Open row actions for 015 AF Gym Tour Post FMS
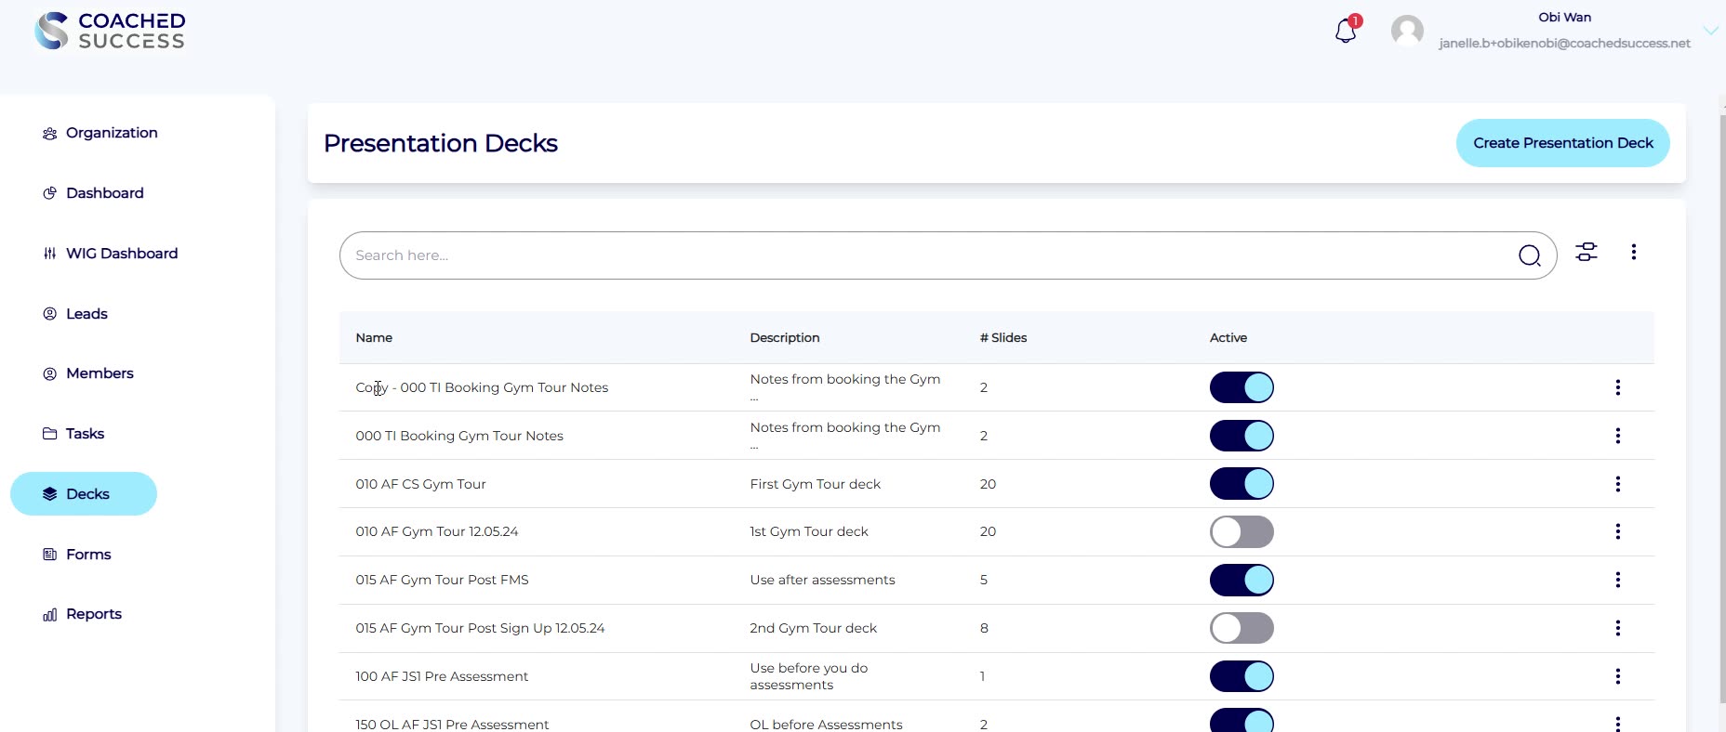The width and height of the screenshot is (1726, 732). coord(1617,580)
